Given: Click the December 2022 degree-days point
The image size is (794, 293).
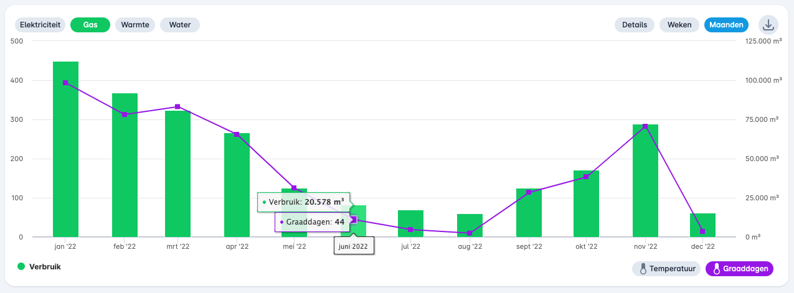Looking at the screenshot, I should point(702,231).
